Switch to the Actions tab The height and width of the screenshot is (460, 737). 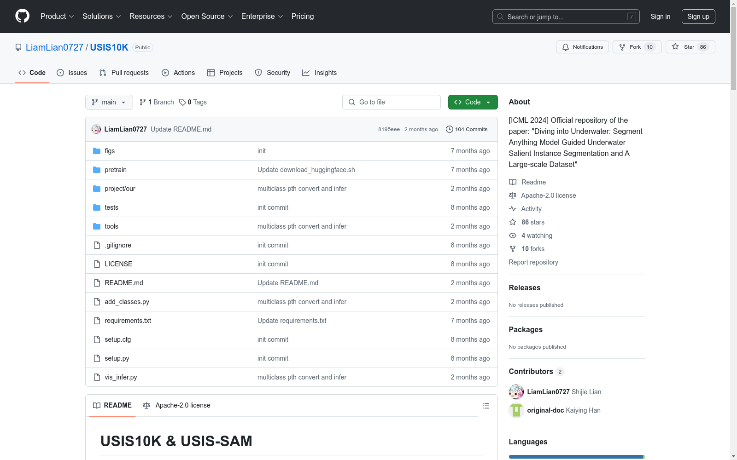(x=178, y=73)
